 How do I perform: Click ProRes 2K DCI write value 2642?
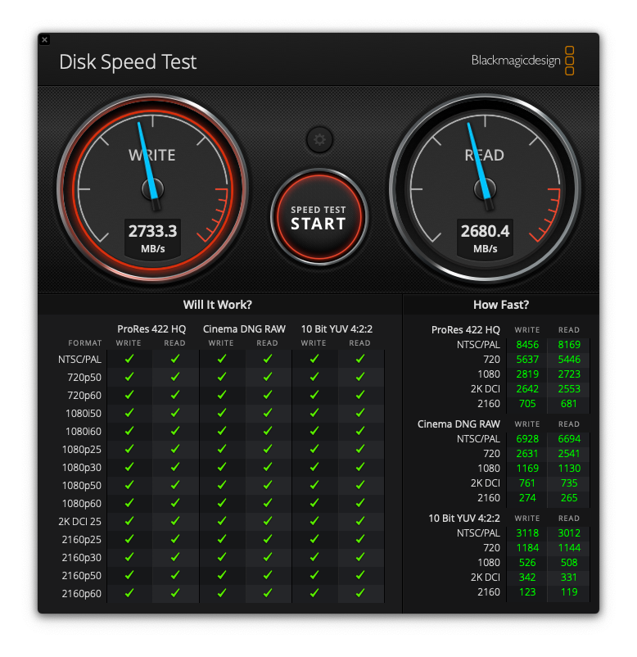click(527, 389)
